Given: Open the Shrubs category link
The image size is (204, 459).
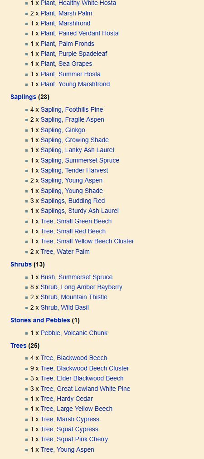Looking at the screenshot, I should pyautogui.click(x=21, y=264).
